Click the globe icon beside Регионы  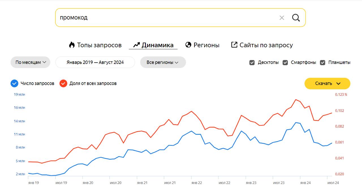188,45
